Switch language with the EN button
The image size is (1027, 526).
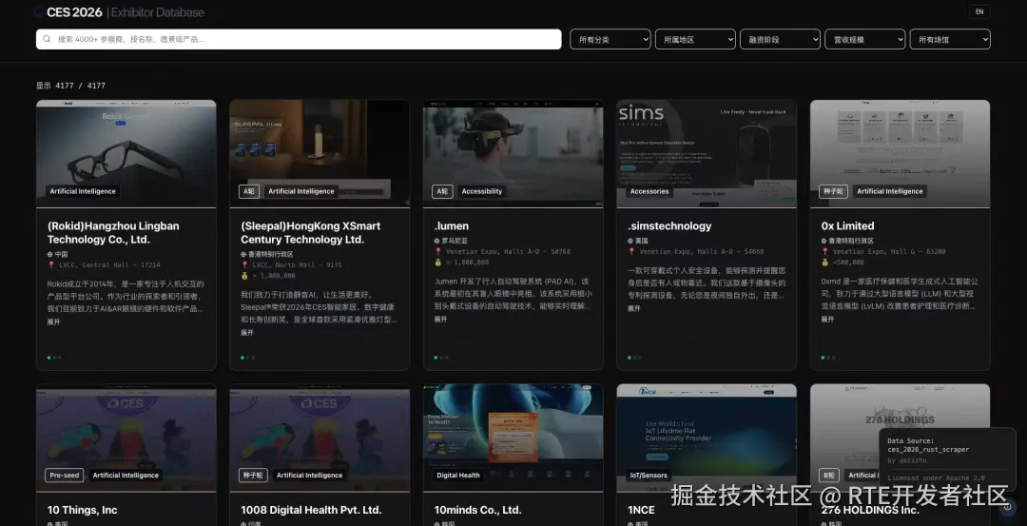979,11
